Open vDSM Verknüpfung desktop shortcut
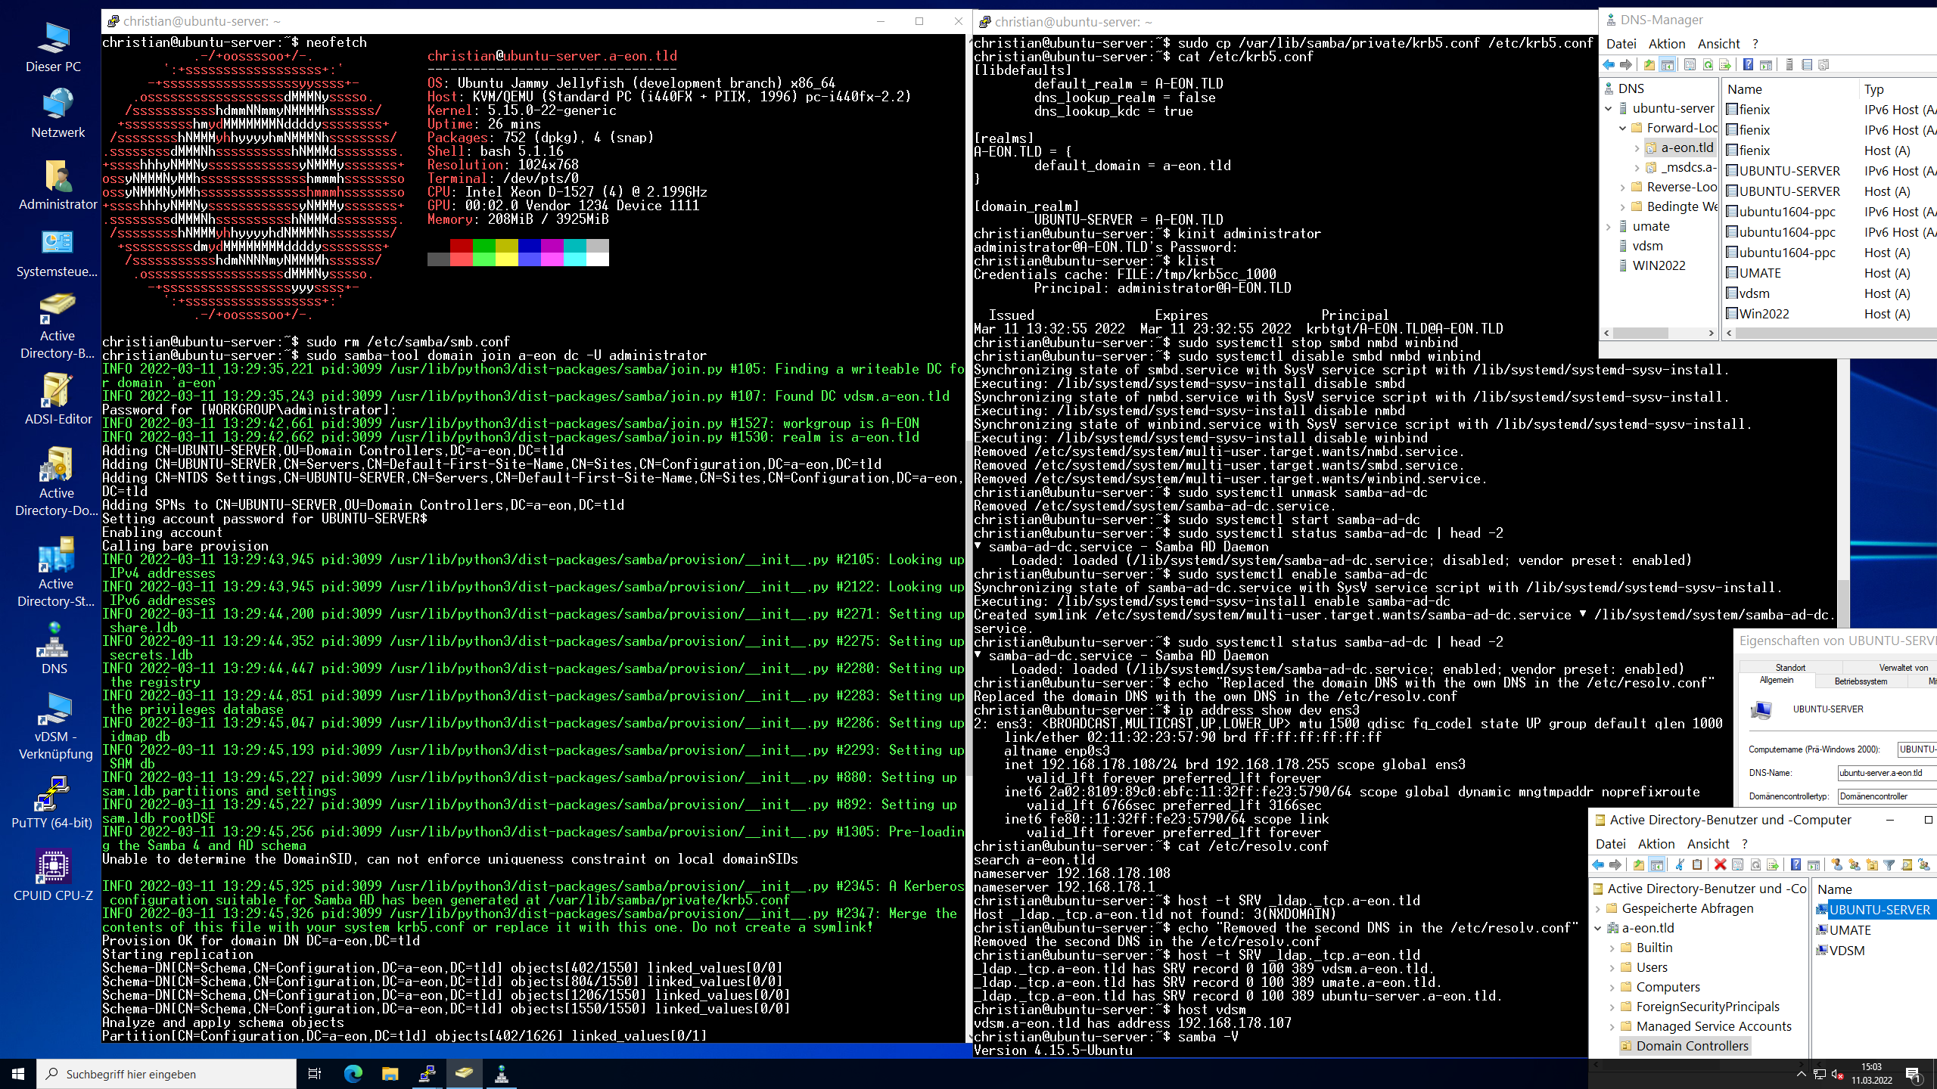This screenshot has height=1089, width=1937. [x=56, y=726]
